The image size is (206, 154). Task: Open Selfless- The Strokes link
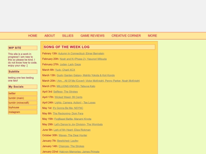pyautogui.click(x=66, y=92)
